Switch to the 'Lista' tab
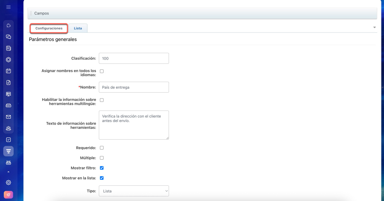 click(x=78, y=28)
